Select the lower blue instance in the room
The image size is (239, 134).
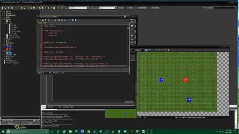pos(189,100)
